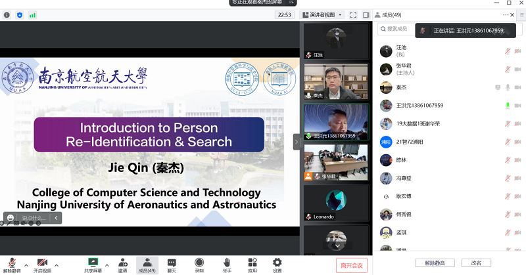Collapse floating chat bar with left arrow
The width and height of the screenshot is (526, 275).
(56, 218)
